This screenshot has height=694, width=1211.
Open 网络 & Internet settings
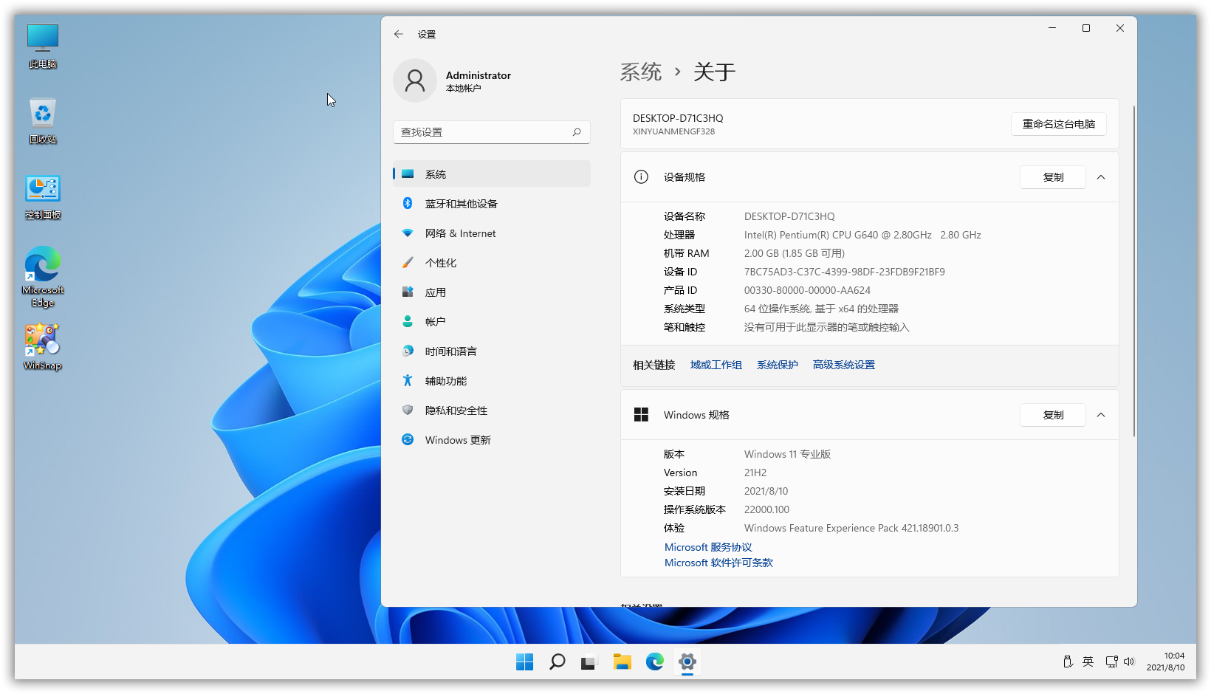(x=492, y=233)
